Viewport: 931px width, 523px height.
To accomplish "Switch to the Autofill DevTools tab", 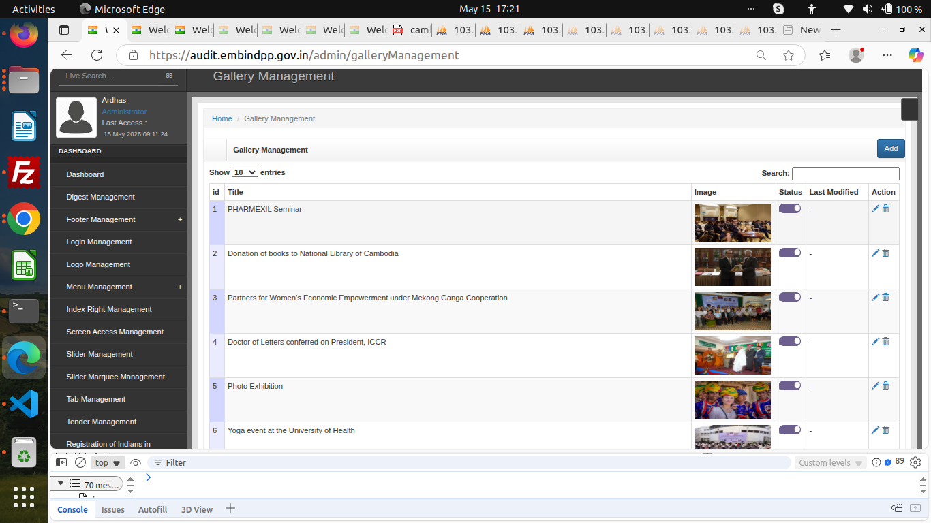I will point(153,509).
